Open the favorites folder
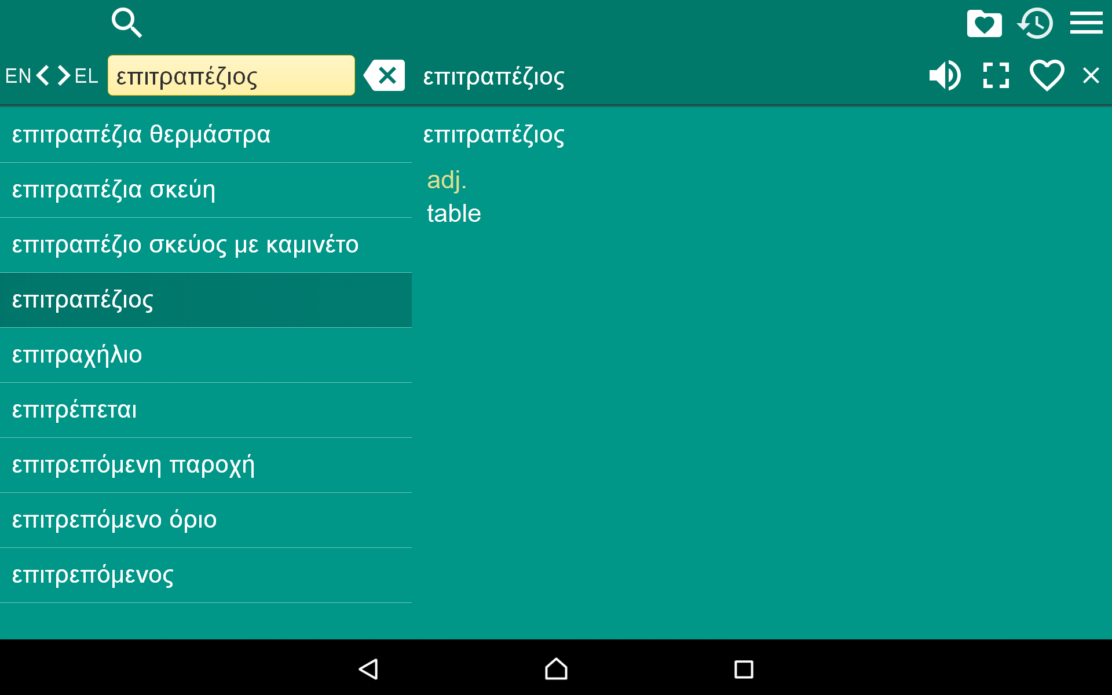The image size is (1112, 695). point(983,23)
